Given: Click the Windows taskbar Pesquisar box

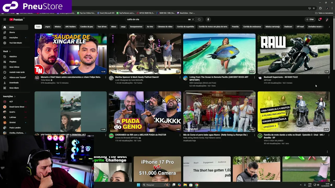Looking at the screenshot, I should (x=156, y=185).
